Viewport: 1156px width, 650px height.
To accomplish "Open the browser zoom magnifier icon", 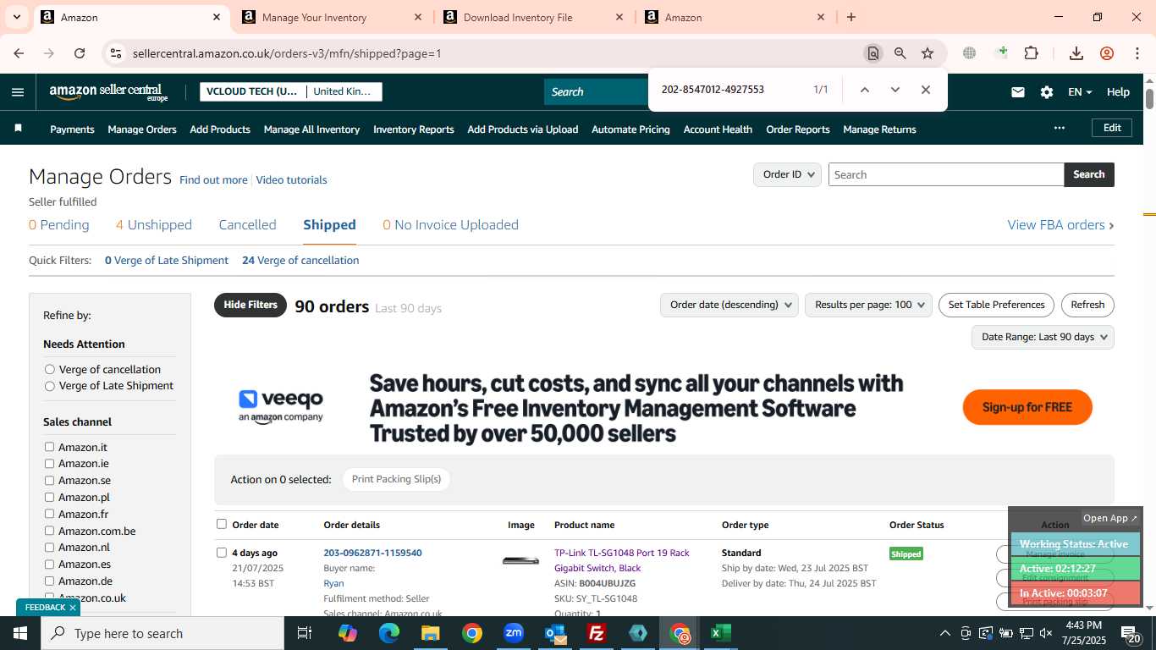I will tap(900, 53).
